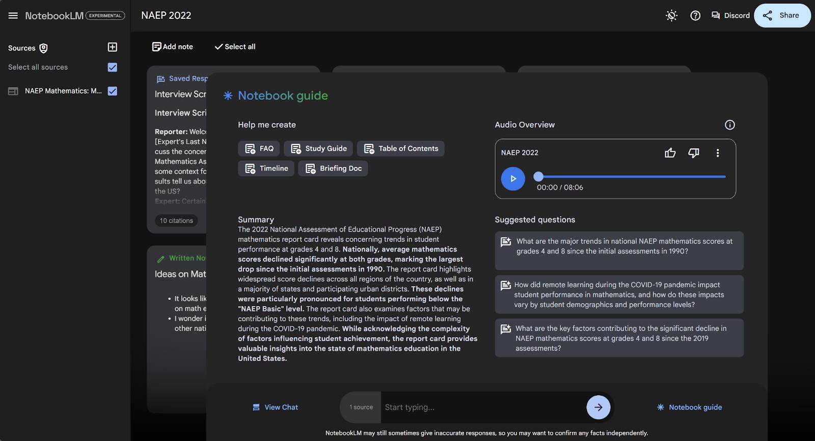Generate an FAQ document
This screenshot has height=441, width=815.
pyautogui.click(x=259, y=149)
